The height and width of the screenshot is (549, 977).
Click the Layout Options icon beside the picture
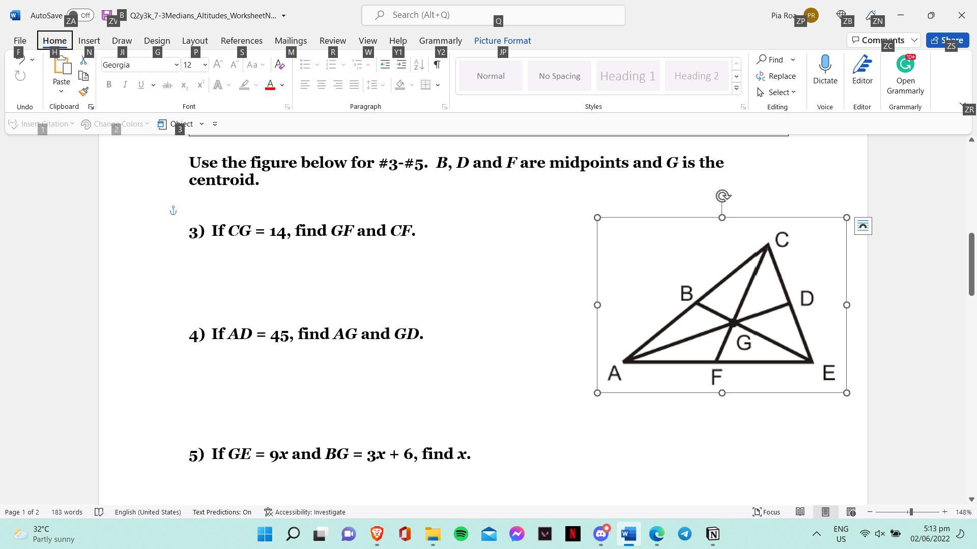(863, 226)
